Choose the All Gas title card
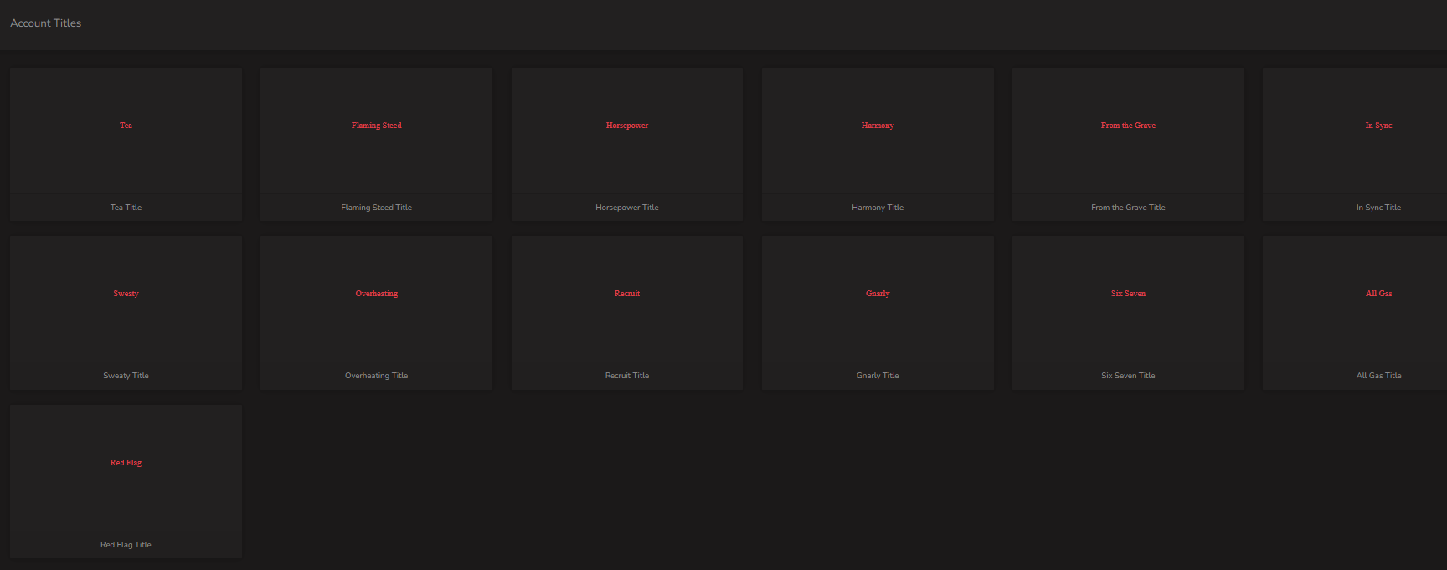The width and height of the screenshot is (1447, 570). (1355, 312)
